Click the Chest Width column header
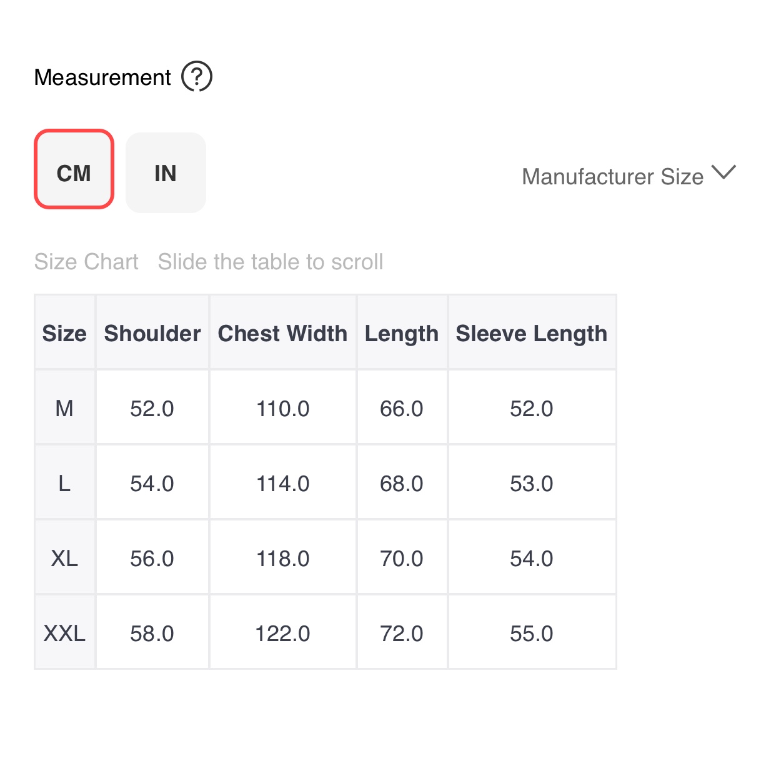The image size is (776, 776). [x=282, y=333]
